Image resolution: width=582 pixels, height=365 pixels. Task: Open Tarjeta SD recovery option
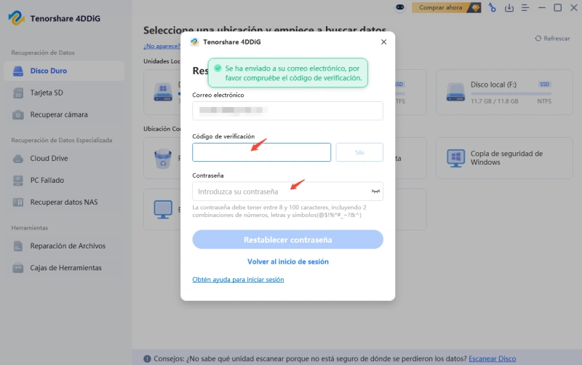pyautogui.click(x=64, y=93)
